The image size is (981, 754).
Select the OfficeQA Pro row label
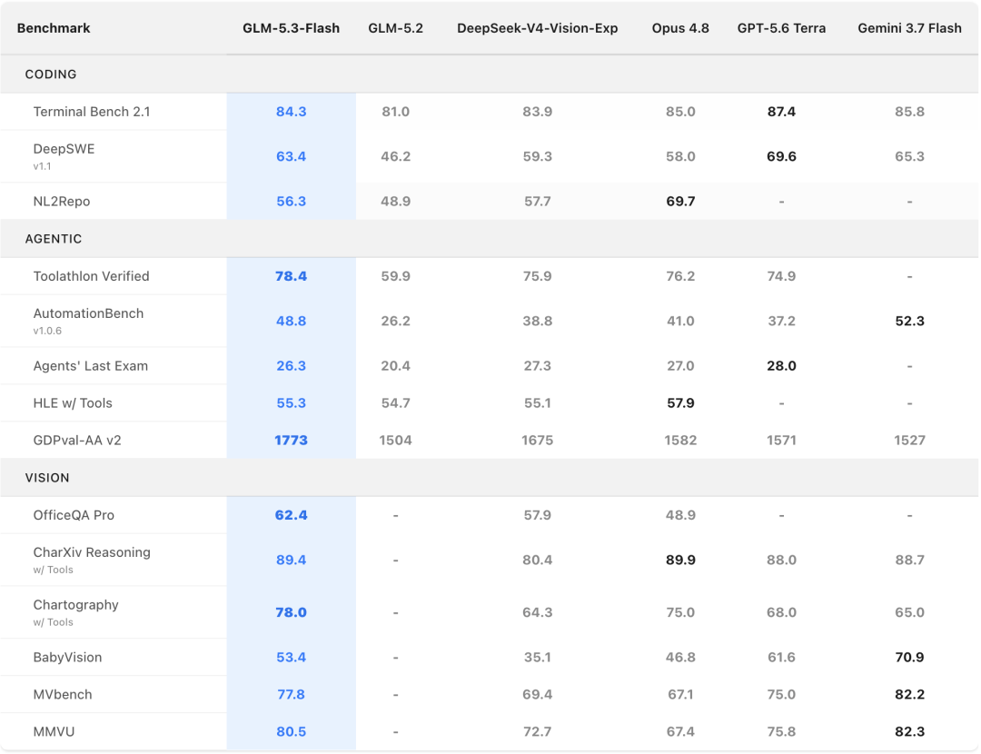pyautogui.click(x=74, y=515)
